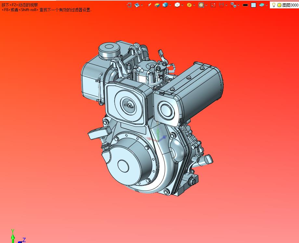The image size is (299, 243).
Task: Expand the blue shaded cube dropdown
Action: click(170, 5)
